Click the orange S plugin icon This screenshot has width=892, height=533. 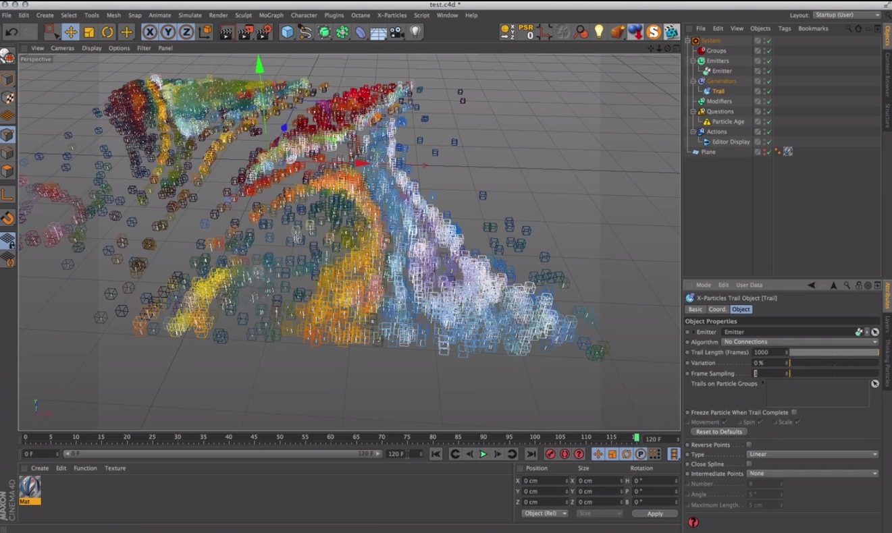point(653,32)
